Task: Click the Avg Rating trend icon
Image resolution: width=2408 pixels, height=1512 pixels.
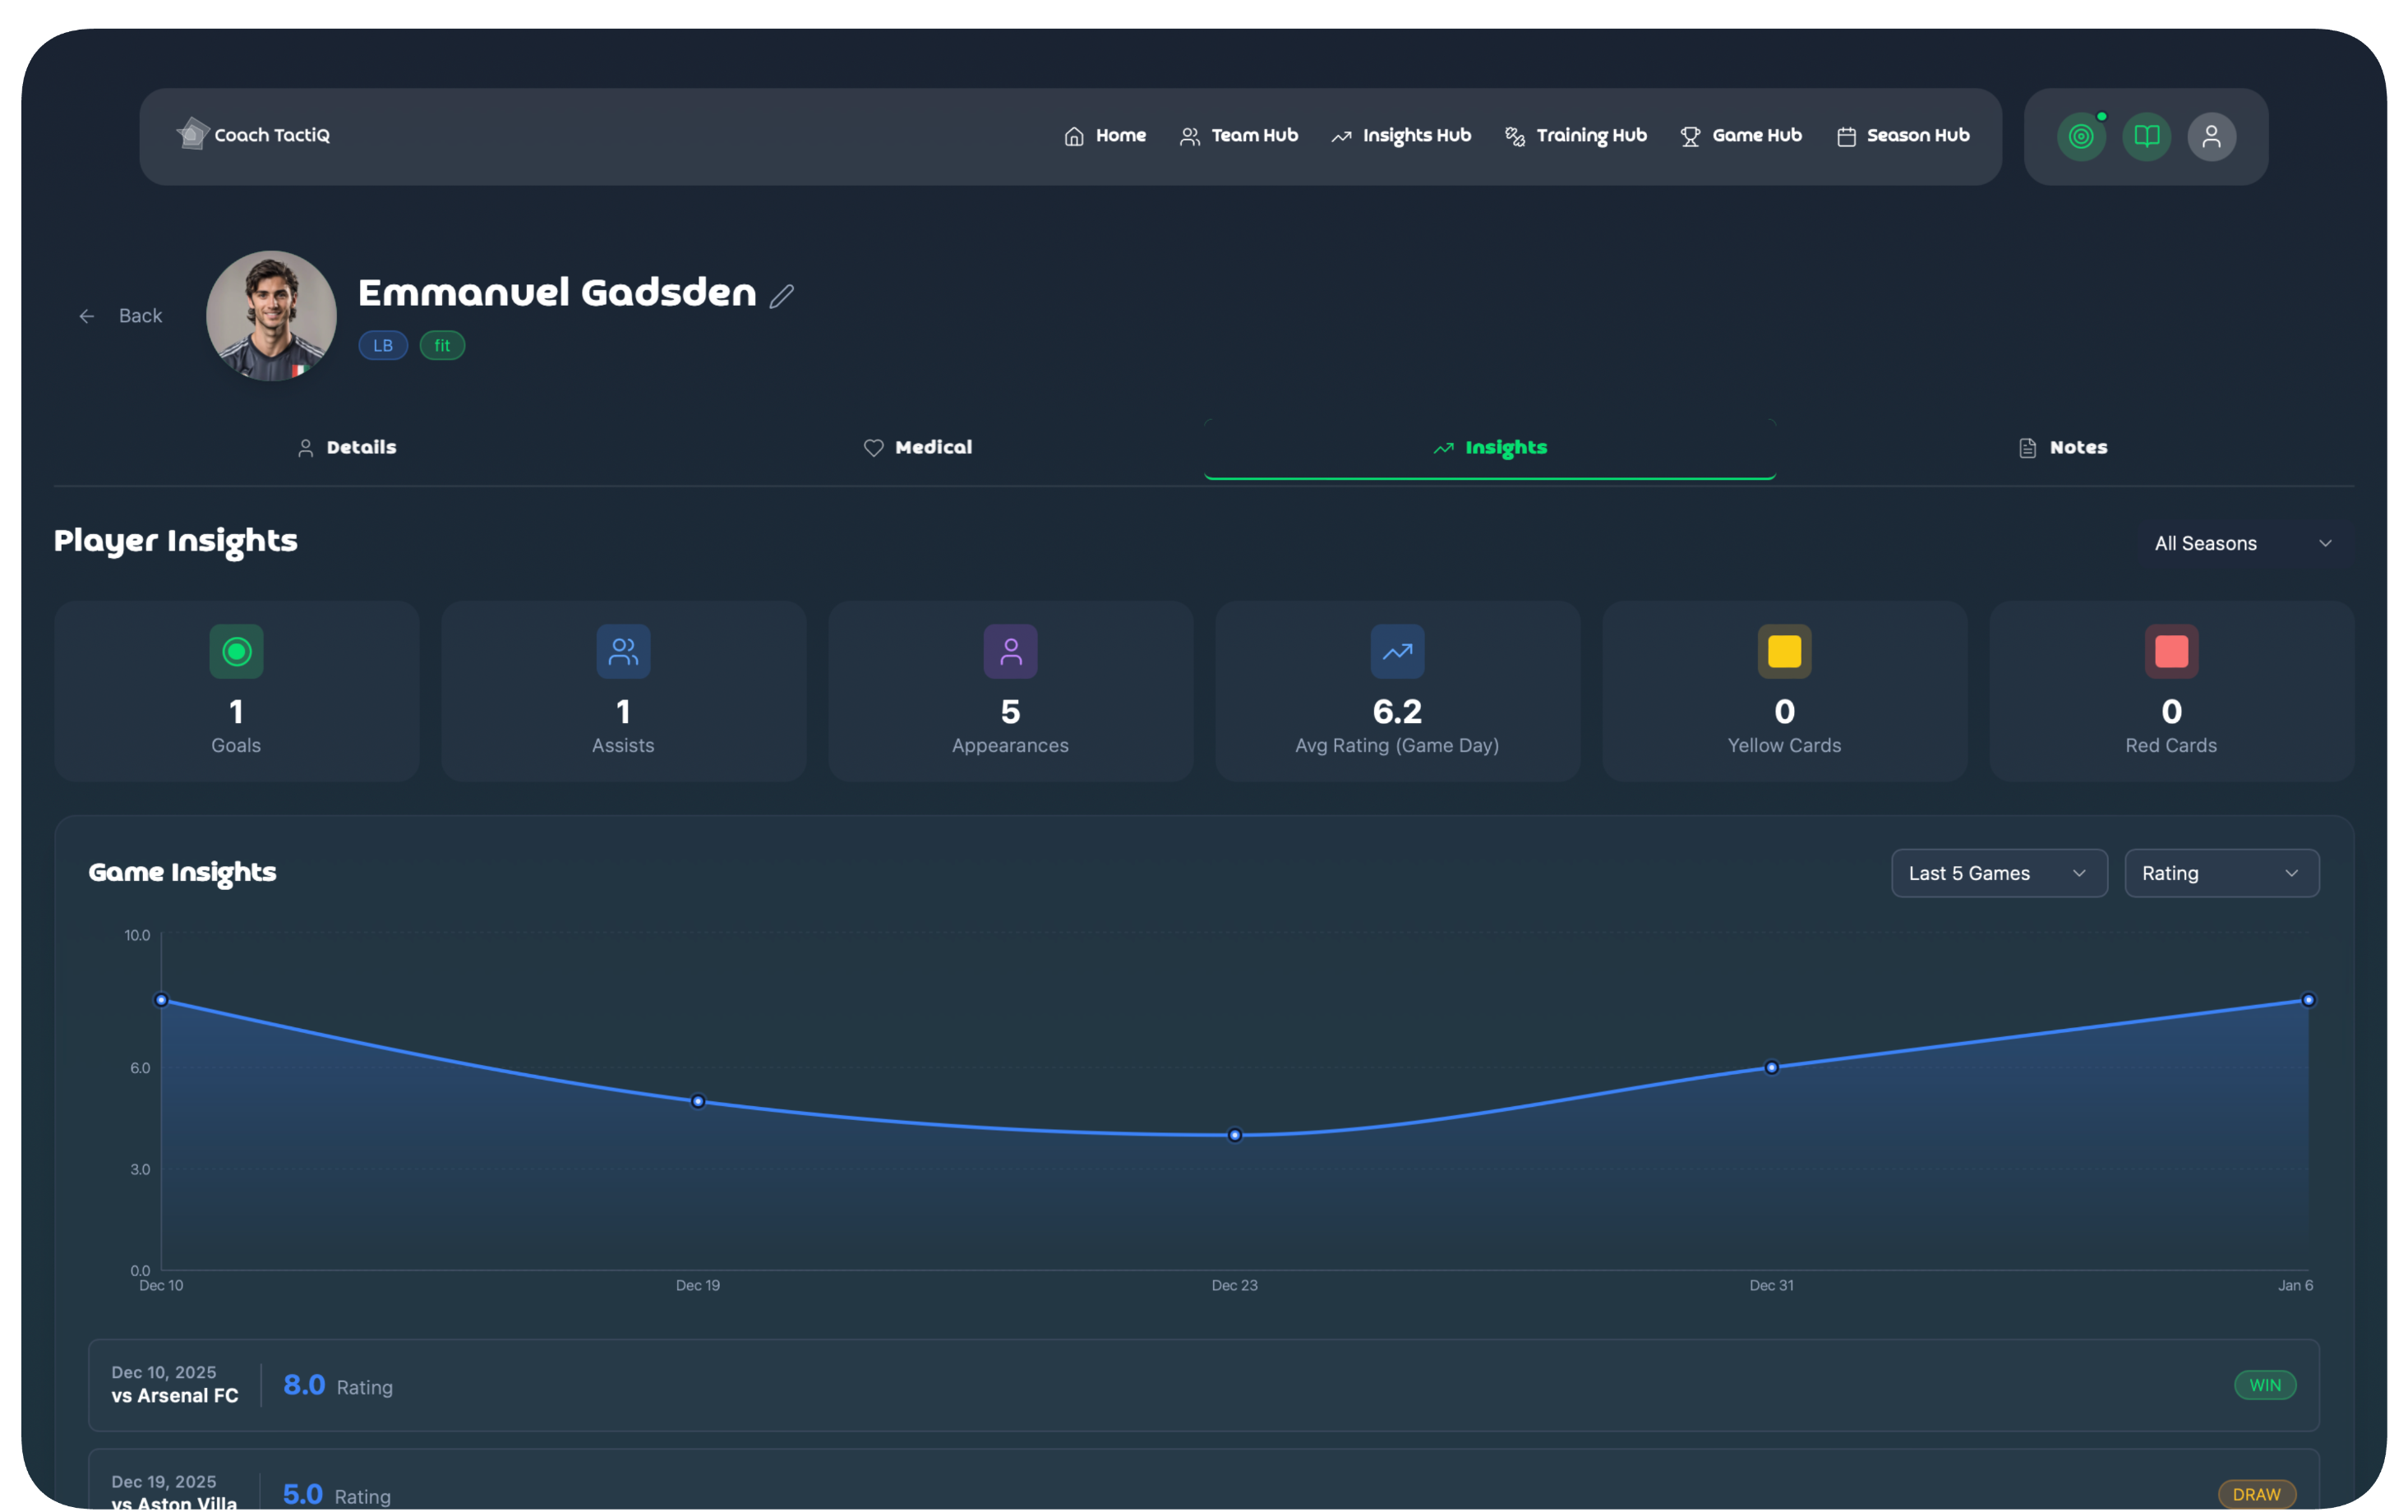Action: 1397,652
